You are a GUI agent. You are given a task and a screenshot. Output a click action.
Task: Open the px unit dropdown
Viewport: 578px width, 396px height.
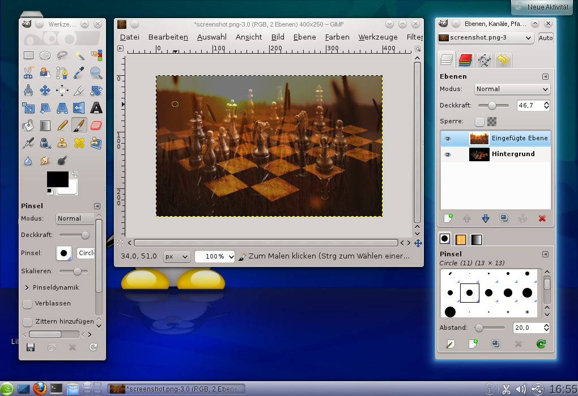point(177,256)
